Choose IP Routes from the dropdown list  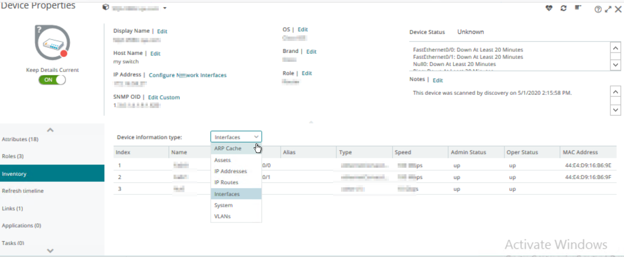(236, 183)
